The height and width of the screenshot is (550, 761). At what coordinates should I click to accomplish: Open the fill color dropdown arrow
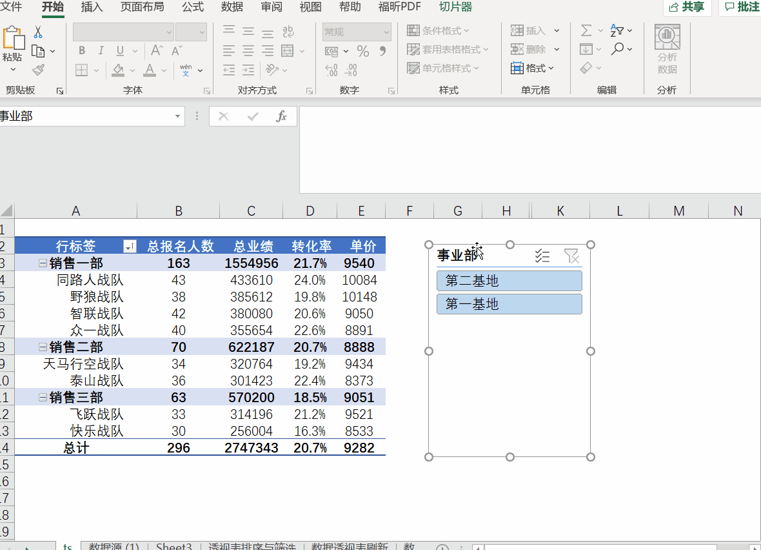[x=132, y=70]
